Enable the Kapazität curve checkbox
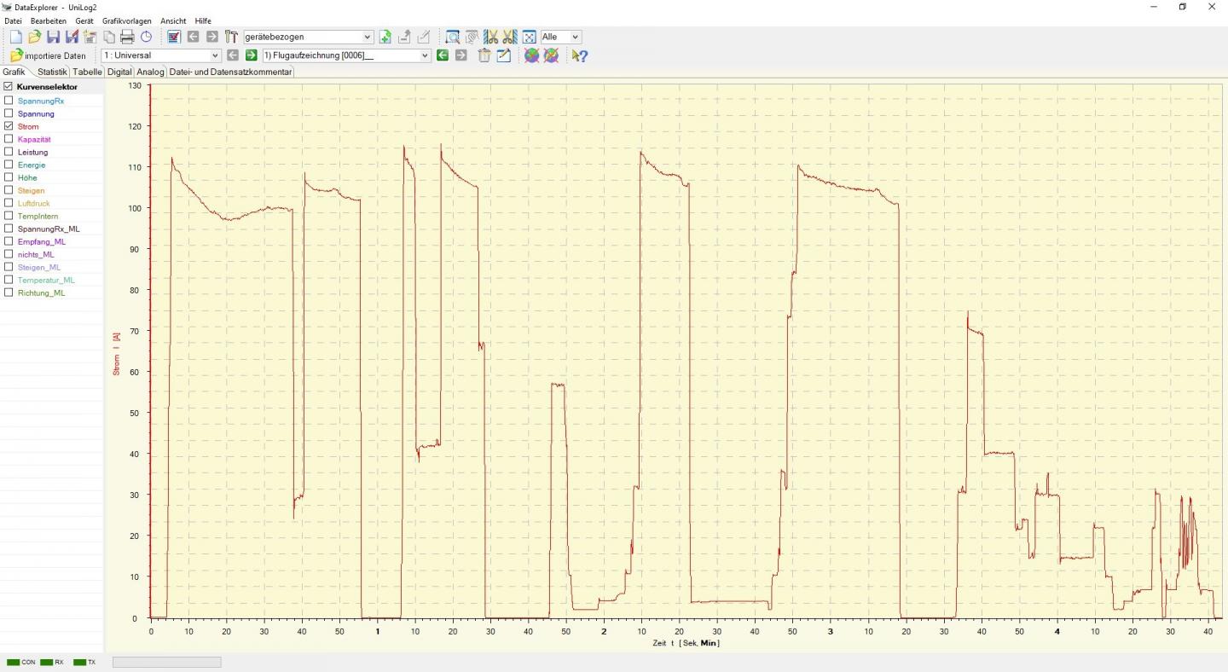1228x672 pixels. pyautogui.click(x=9, y=139)
